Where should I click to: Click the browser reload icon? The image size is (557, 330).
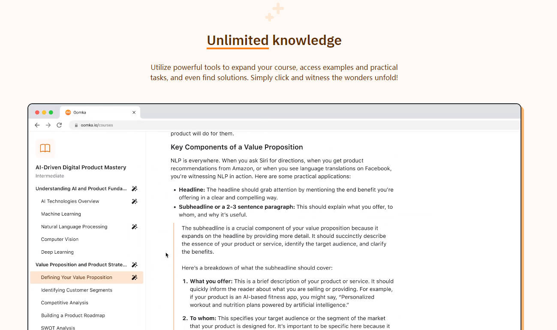(x=59, y=125)
